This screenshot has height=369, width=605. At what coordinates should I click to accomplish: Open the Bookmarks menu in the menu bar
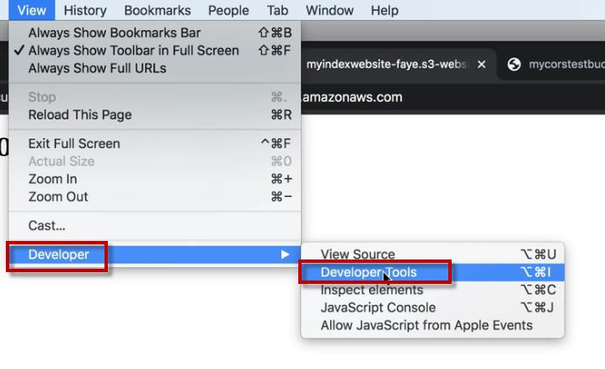157,10
